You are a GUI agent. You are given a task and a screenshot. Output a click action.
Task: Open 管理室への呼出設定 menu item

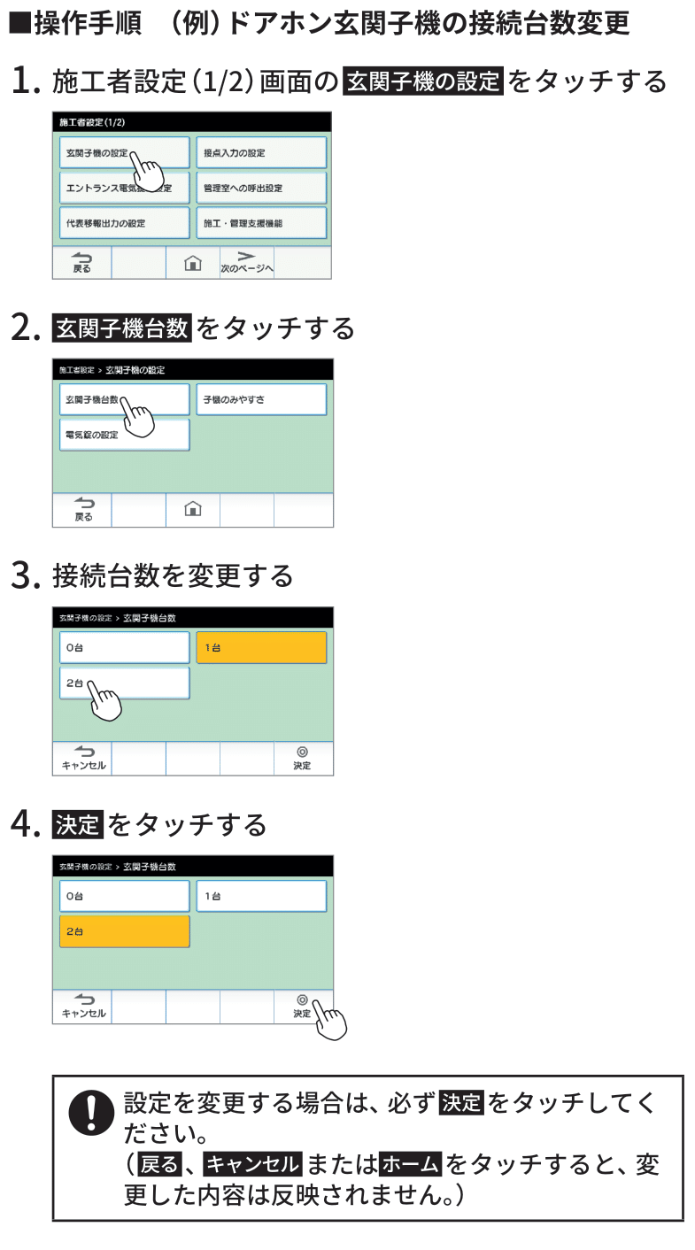click(x=261, y=188)
